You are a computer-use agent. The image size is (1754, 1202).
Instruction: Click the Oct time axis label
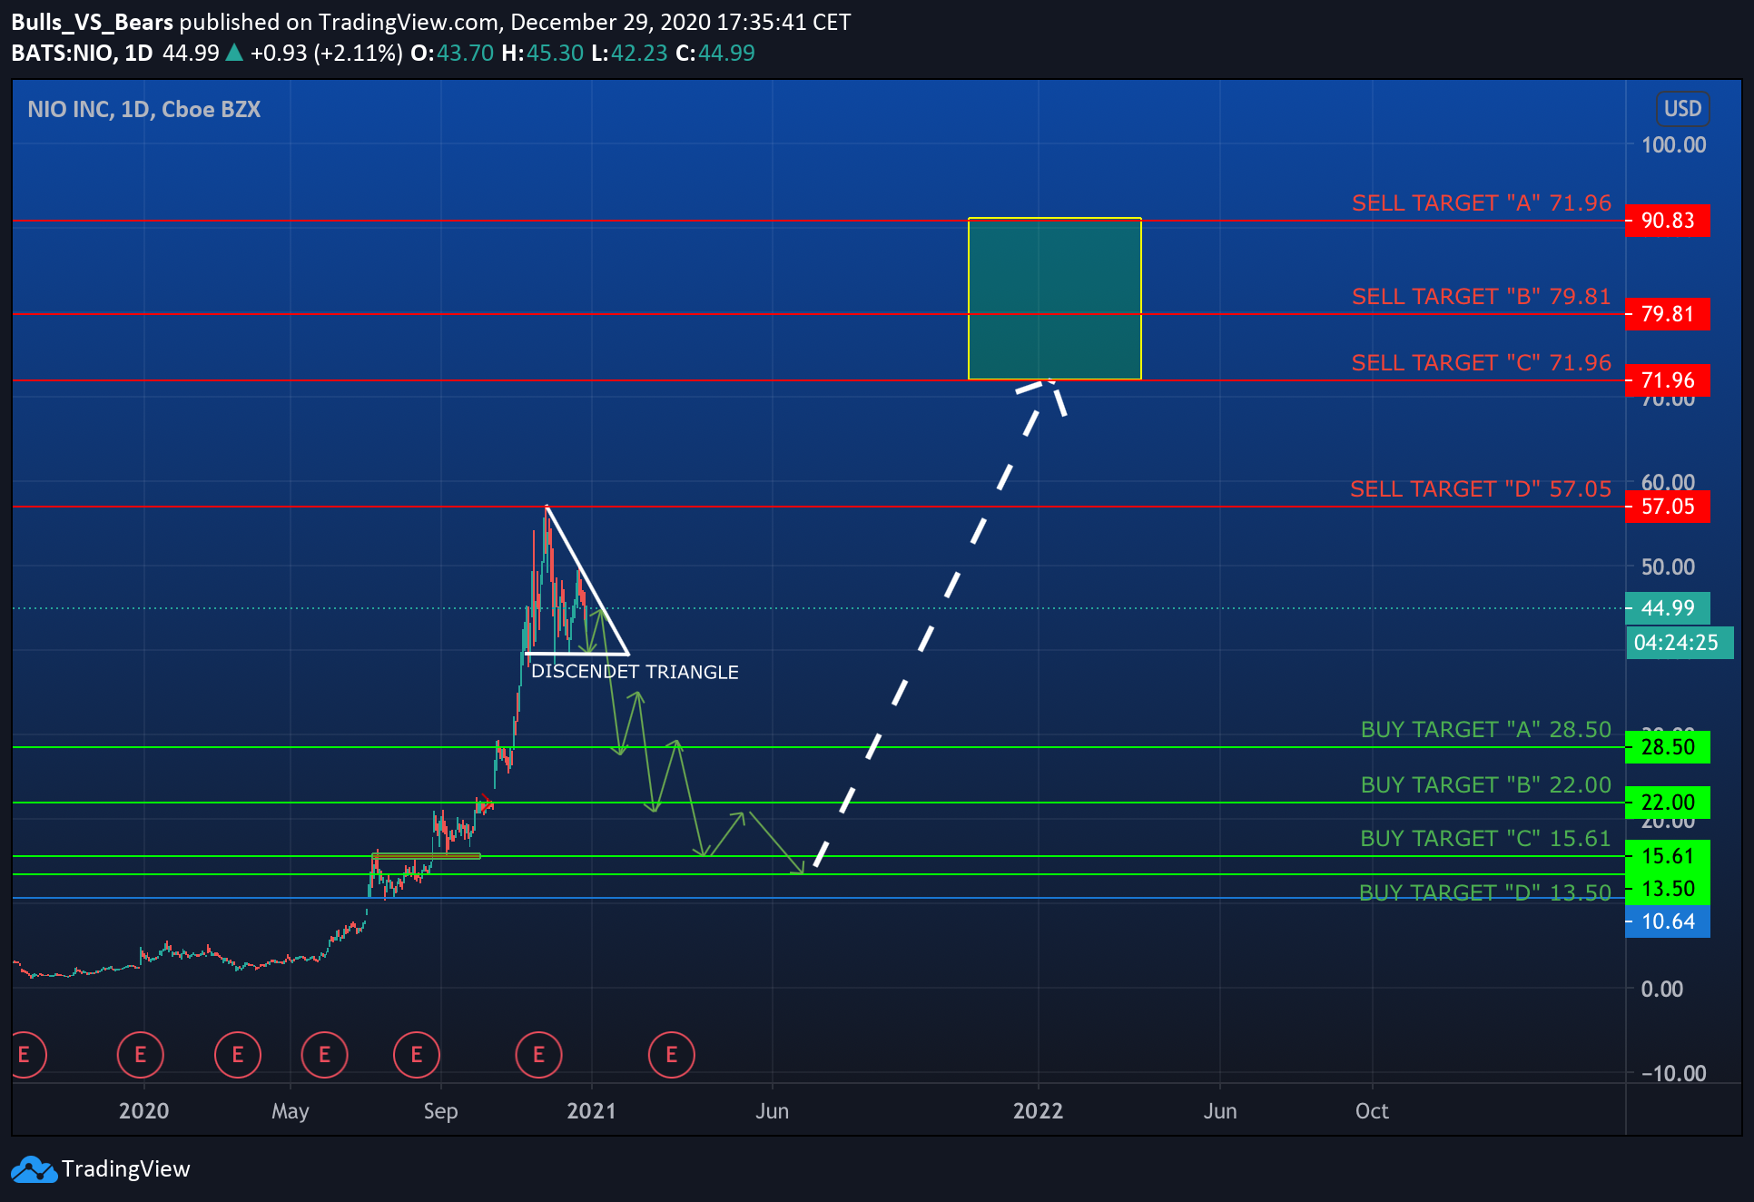[1372, 1111]
